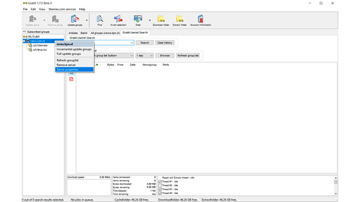The width and height of the screenshot is (360, 202).
Task: Click the Date column header
Action: tap(132, 65)
